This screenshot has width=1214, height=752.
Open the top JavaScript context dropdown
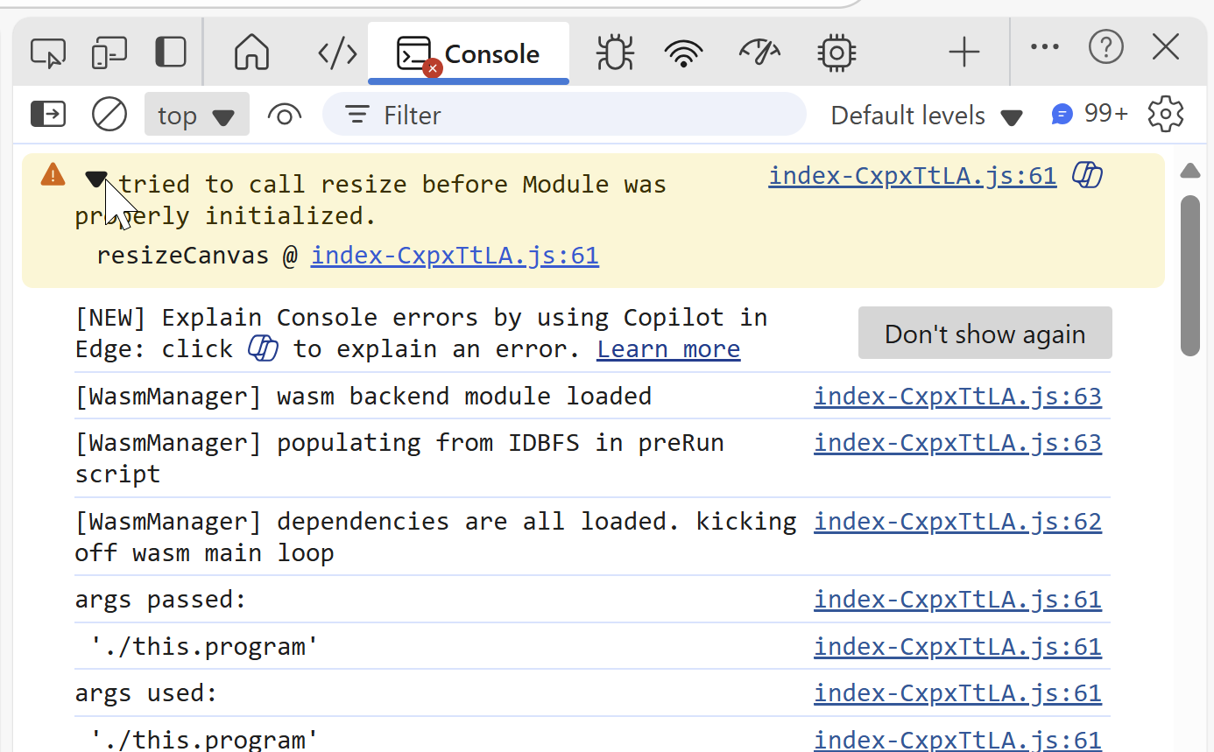tap(196, 116)
